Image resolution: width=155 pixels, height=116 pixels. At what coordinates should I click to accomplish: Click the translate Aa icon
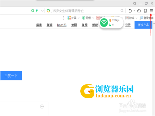[x=98, y=18]
